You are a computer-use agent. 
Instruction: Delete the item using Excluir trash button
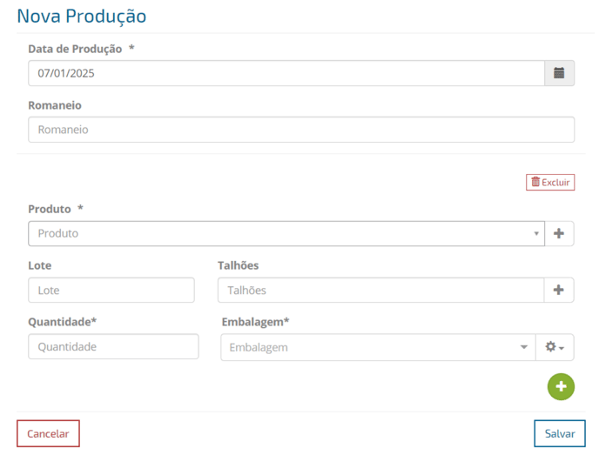550,182
